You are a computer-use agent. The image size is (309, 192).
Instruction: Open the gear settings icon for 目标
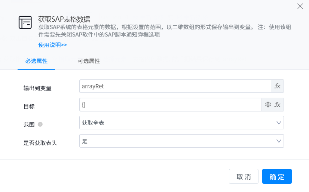[268, 105]
